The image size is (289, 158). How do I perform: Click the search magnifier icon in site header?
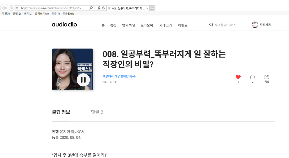[x=211, y=25]
